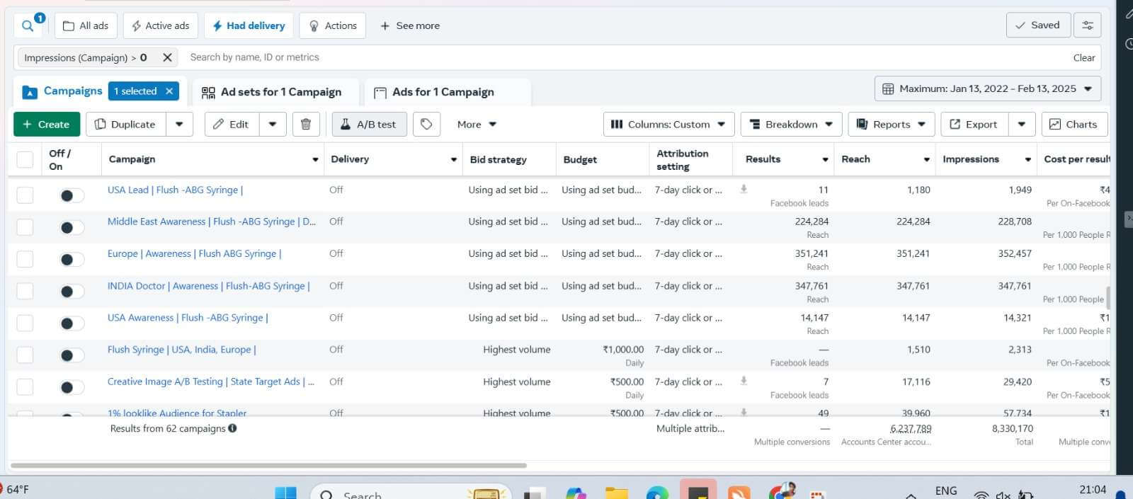Expand the Columns: Custom dropdown
The width and height of the screenshot is (1133, 499).
[668, 125]
